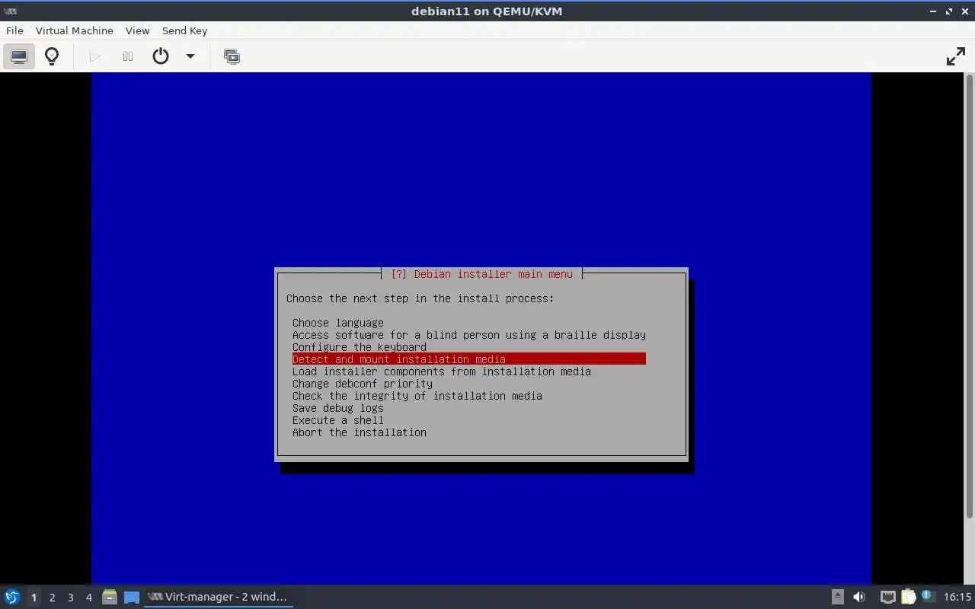Screen dimensions: 975x609
Task: Pause the virtual machine
Action: coord(127,56)
